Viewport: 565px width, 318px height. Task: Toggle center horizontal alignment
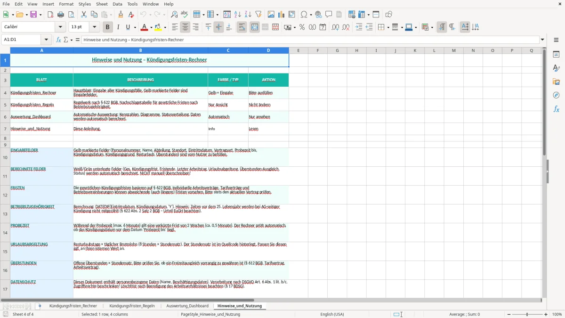[x=185, y=27]
